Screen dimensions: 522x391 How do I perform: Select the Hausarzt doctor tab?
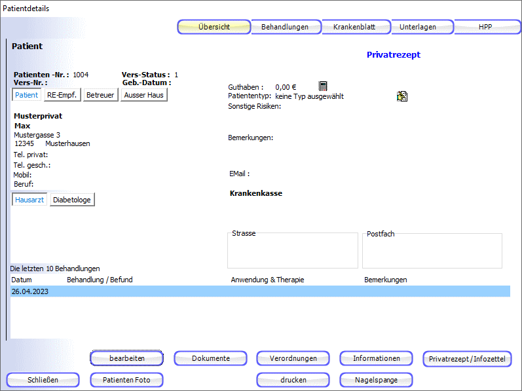(29, 200)
